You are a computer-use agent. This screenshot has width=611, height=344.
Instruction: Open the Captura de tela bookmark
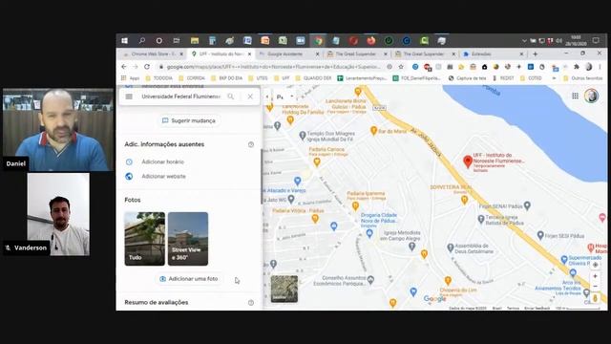click(467, 78)
